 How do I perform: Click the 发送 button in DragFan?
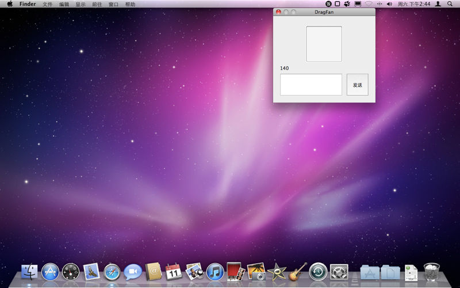click(357, 85)
